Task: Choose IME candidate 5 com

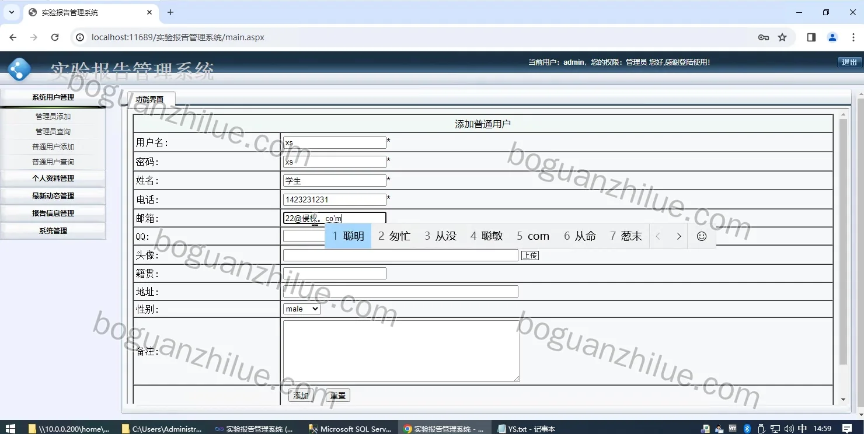Action: (x=533, y=236)
